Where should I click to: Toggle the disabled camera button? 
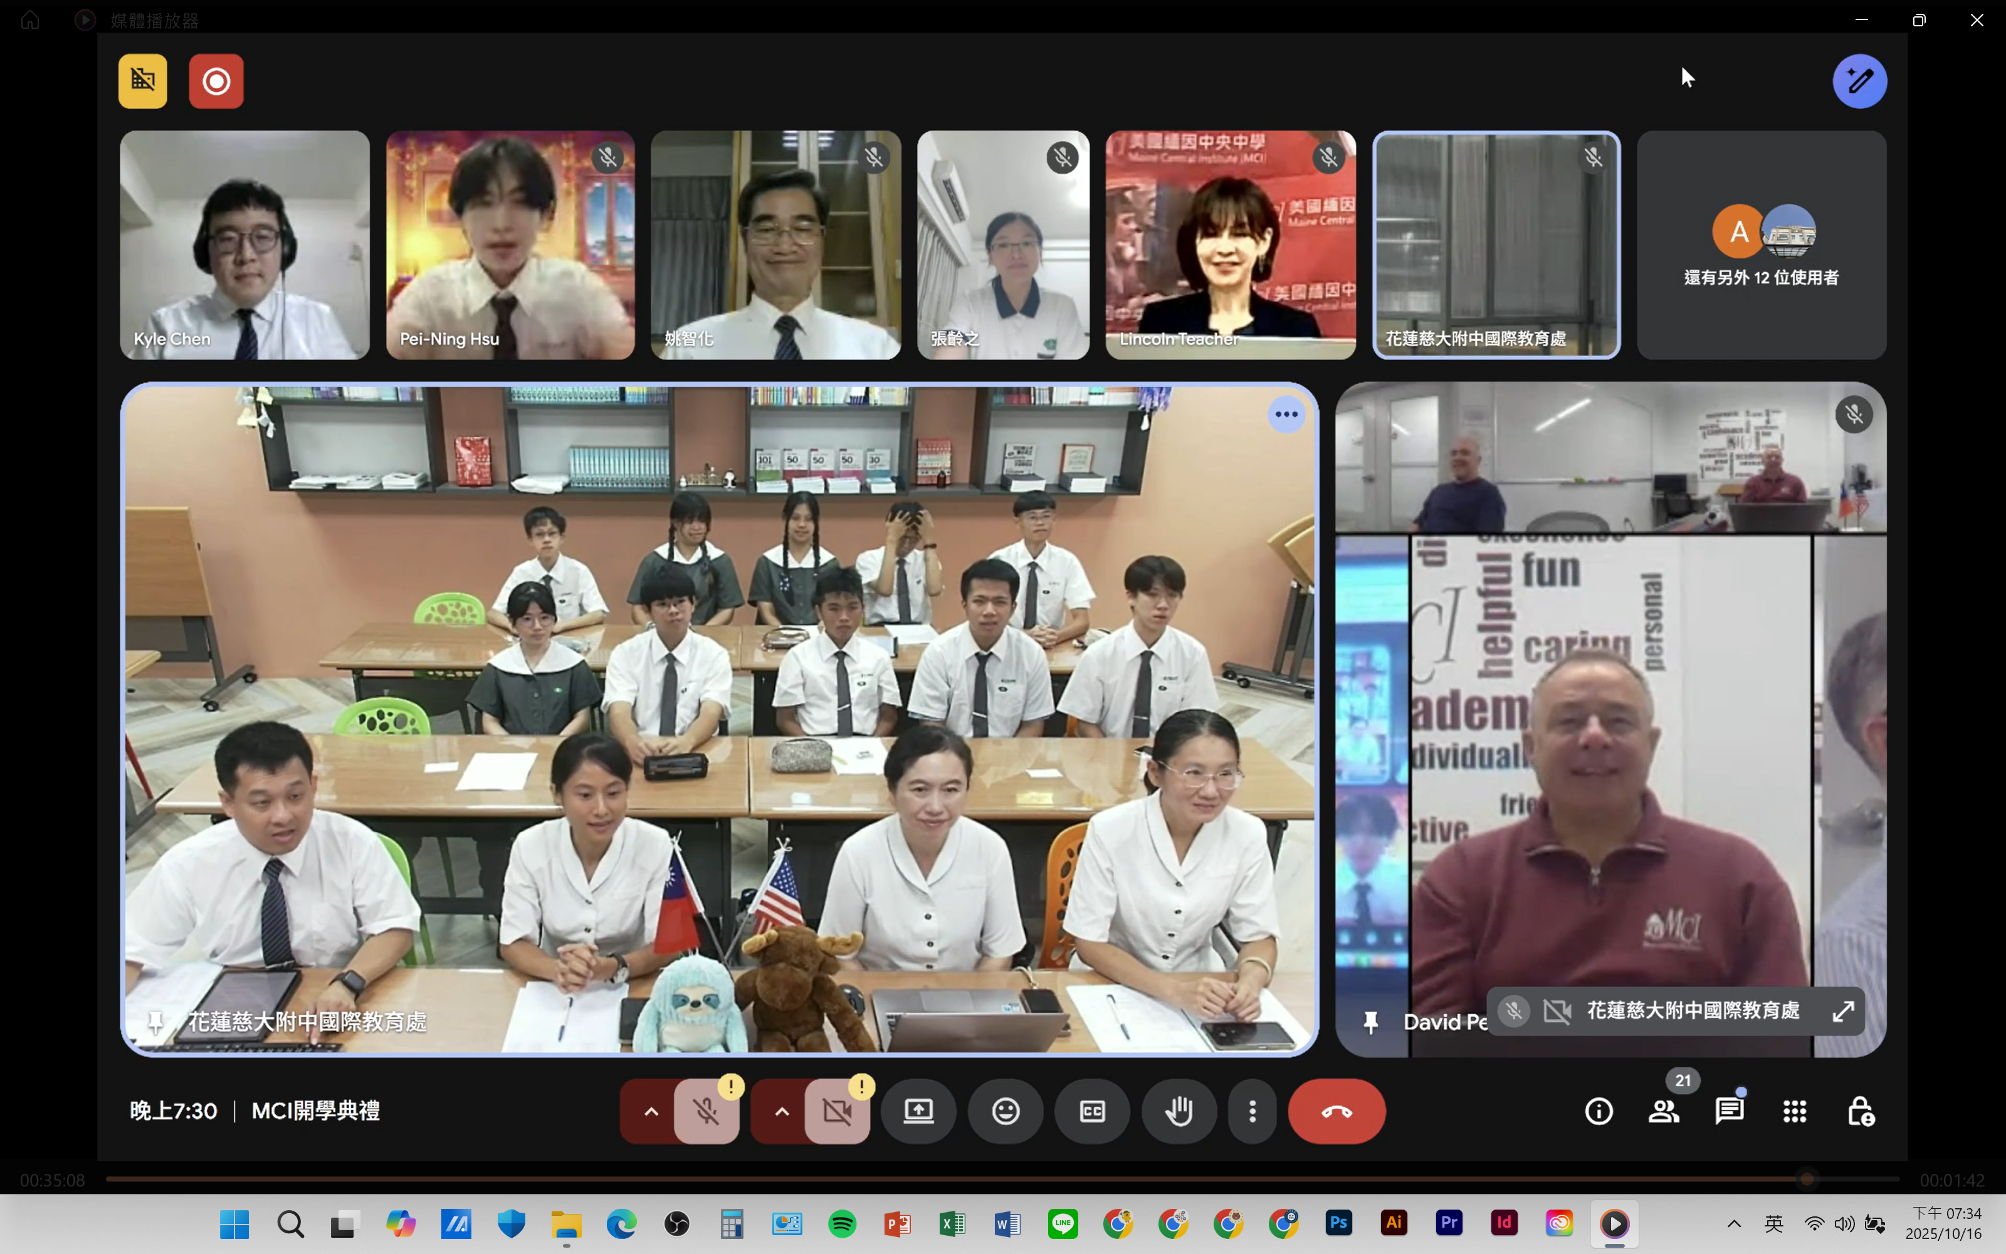pos(838,1111)
